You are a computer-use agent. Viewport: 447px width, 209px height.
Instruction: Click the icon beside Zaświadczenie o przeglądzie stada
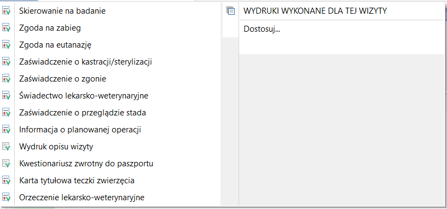point(6,113)
